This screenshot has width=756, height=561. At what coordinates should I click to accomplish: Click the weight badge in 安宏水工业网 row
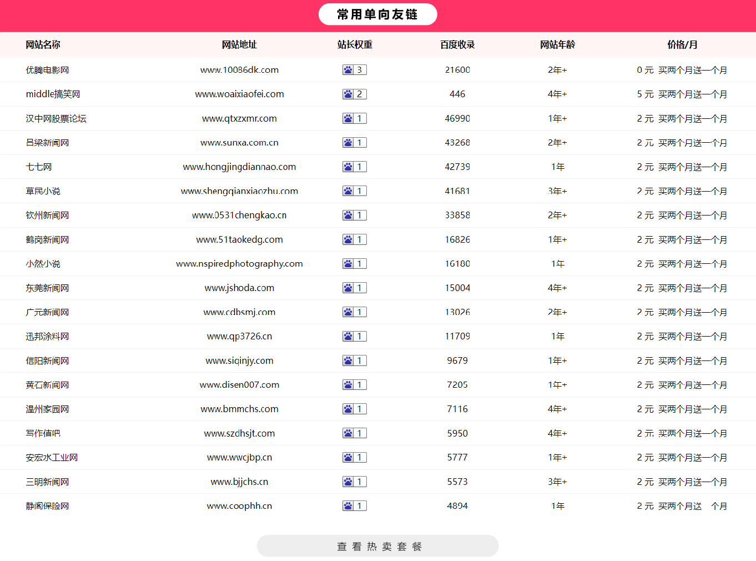coord(354,458)
